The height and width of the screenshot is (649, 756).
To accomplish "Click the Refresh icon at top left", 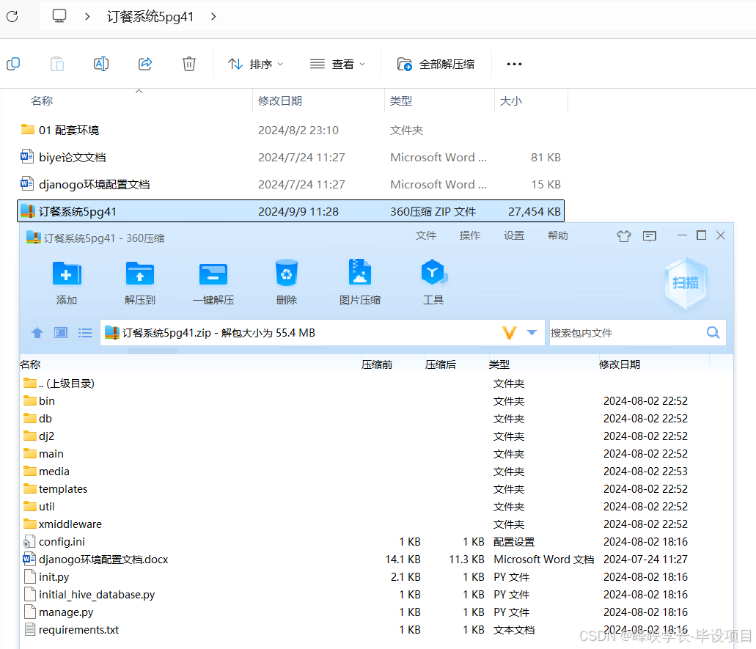I will (12, 16).
